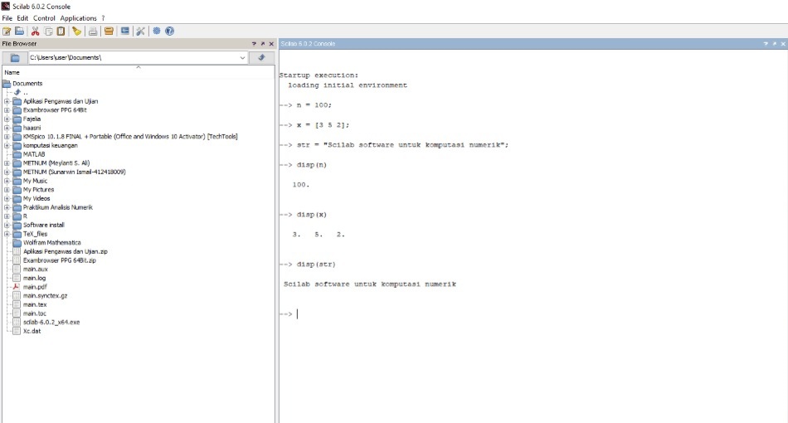Expand the Exambrowser PPG 64Bit folder
Image resolution: width=788 pixels, height=423 pixels.
7,110
